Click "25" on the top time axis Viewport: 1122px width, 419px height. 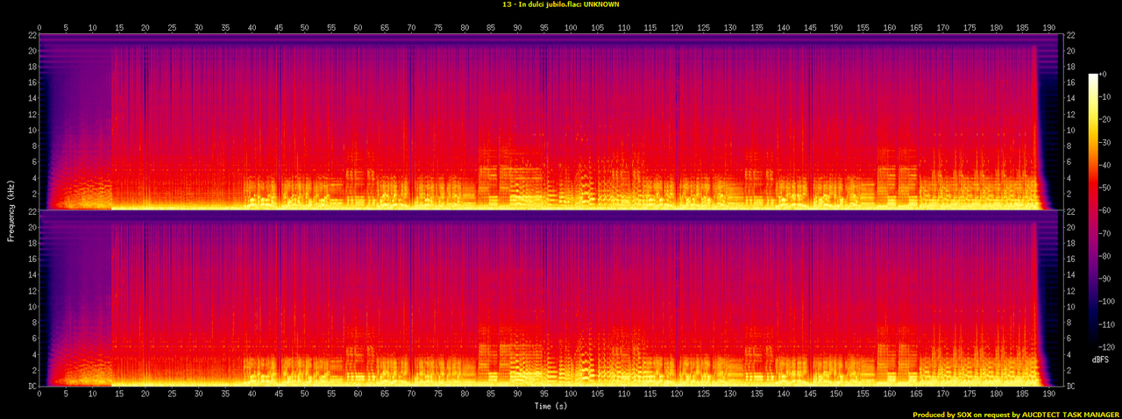click(172, 27)
